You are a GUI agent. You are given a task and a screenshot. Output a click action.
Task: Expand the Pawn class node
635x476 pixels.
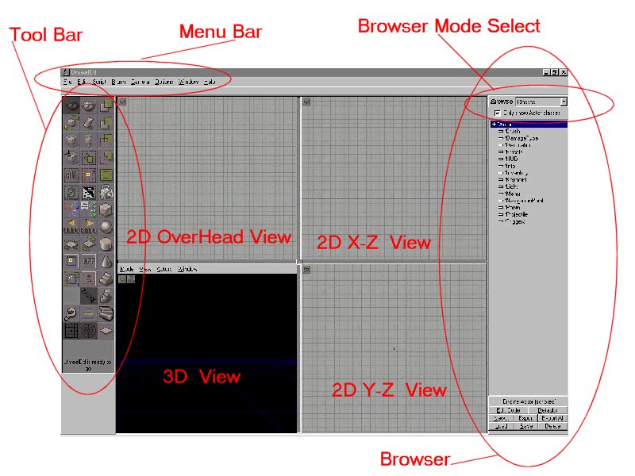[x=502, y=207]
